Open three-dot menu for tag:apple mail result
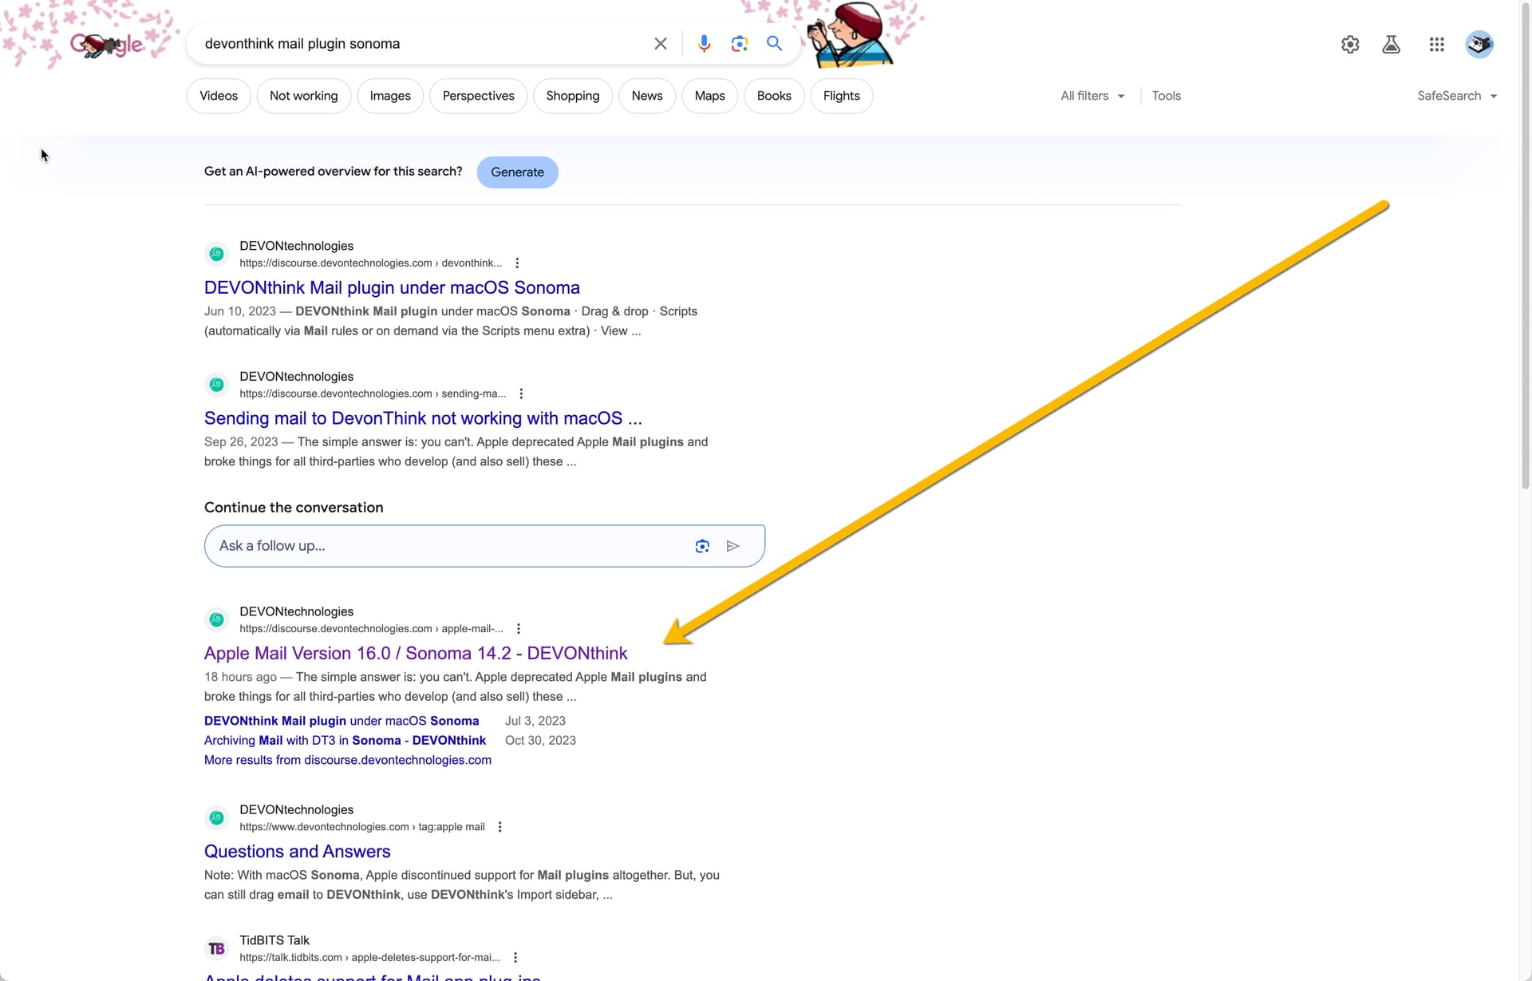Screen dimensions: 1532x981 point(500,827)
